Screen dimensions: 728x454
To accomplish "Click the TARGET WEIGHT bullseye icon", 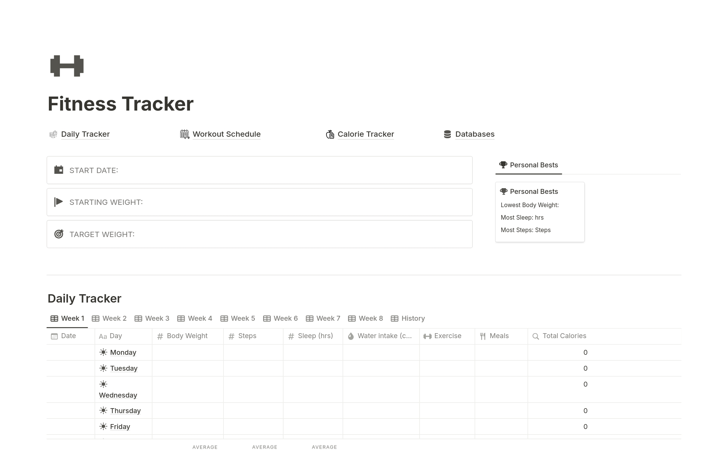I will (x=59, y=234).
